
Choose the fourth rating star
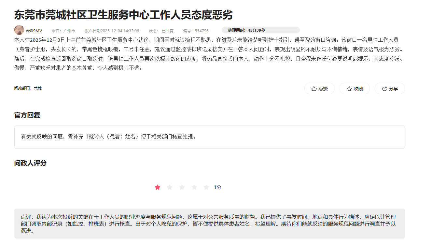[194, 187]
